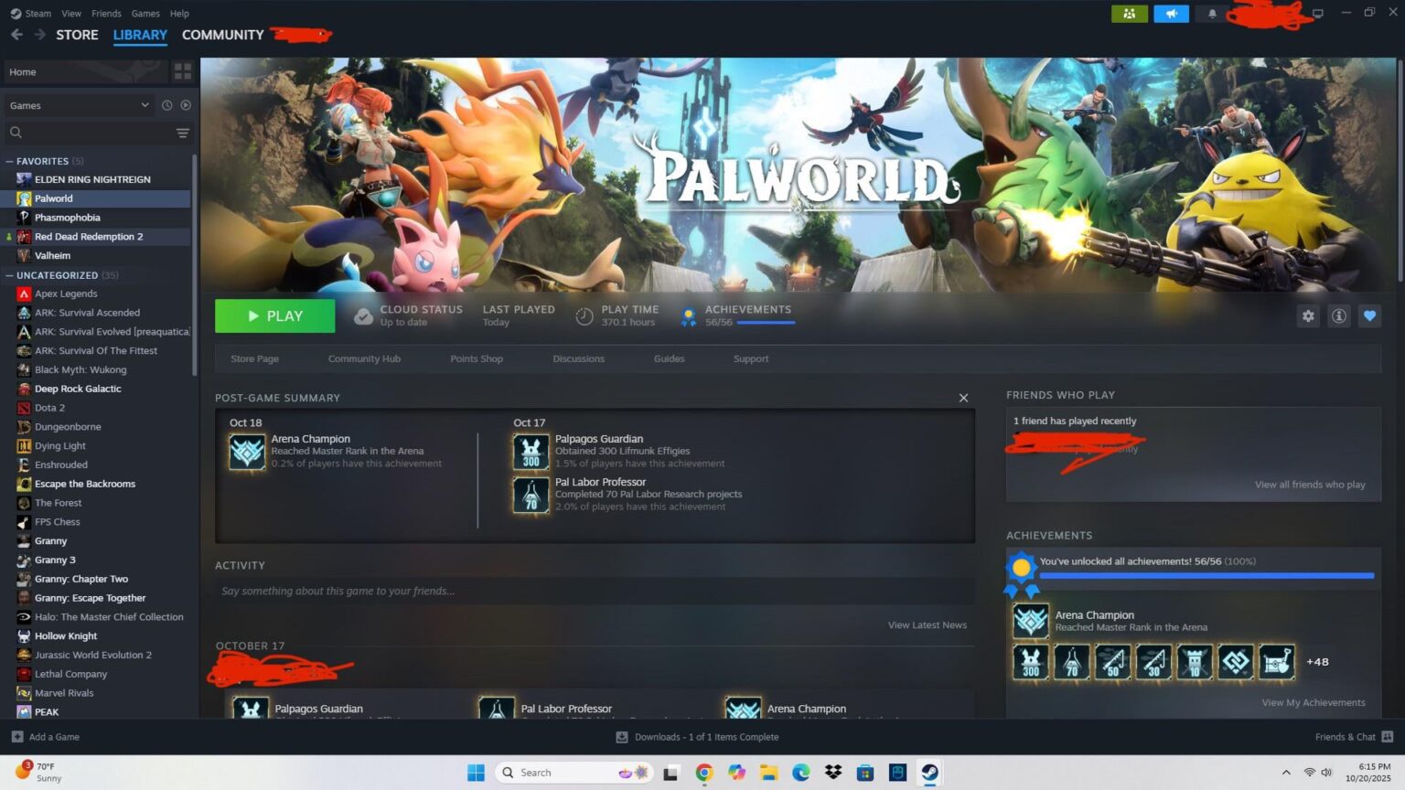
Task: Click View all friends who play
Action: (1310, 485)
